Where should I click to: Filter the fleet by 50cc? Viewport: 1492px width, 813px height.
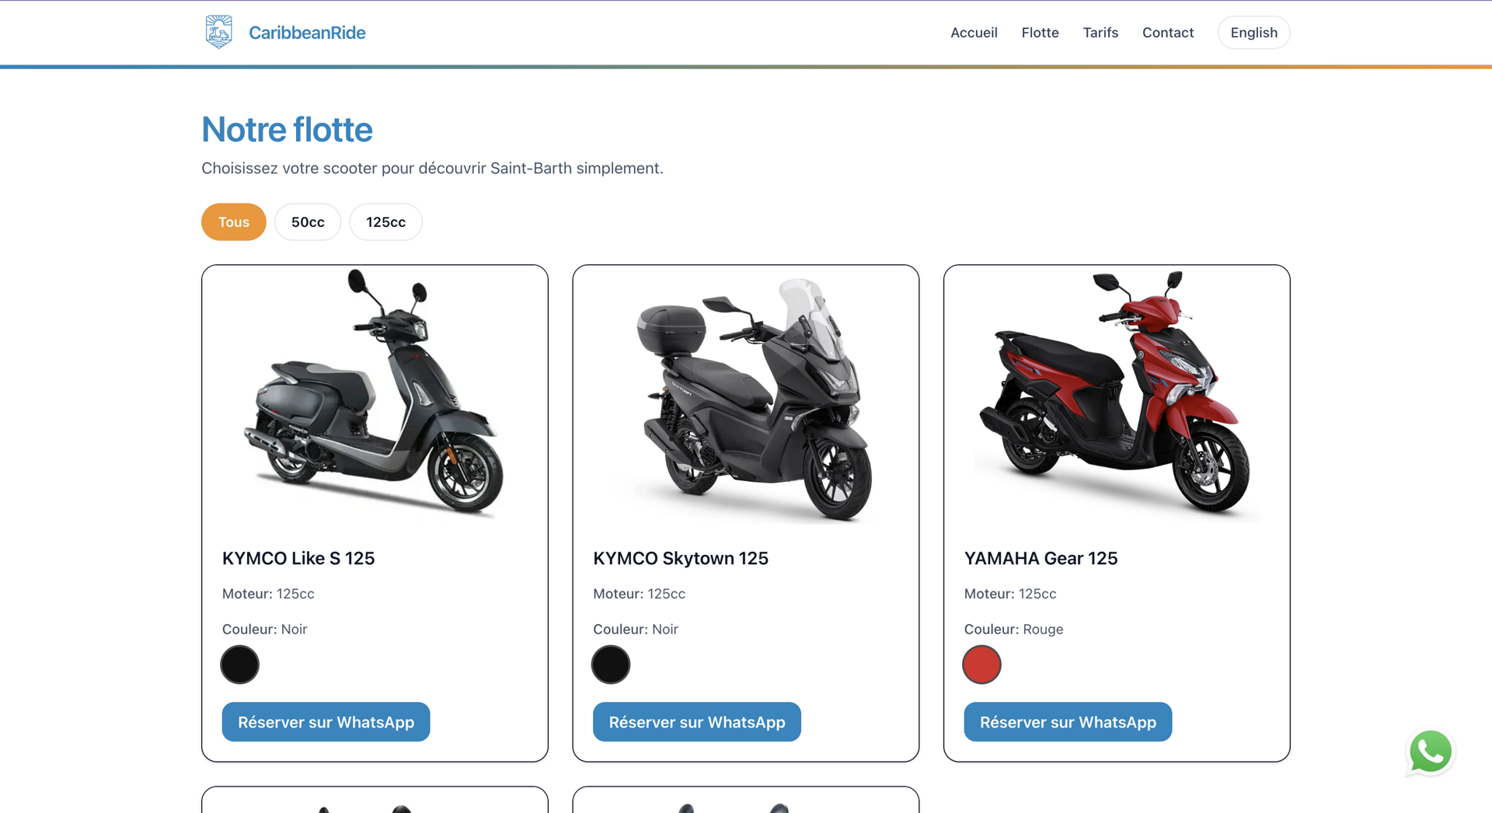(x=308, y=222)
